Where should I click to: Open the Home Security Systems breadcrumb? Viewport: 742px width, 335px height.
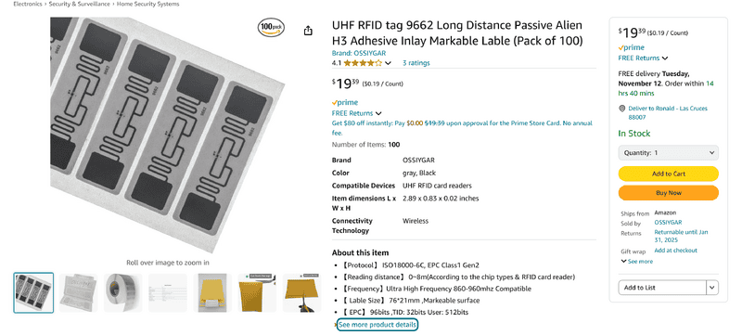(147, 4)
